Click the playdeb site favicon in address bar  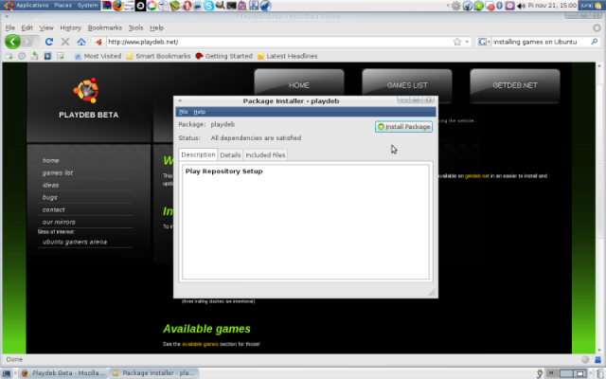(x=98, y=42)
